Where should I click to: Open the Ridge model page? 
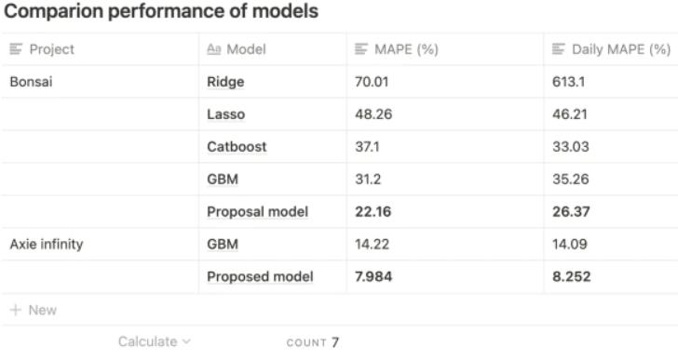[225, 82]
